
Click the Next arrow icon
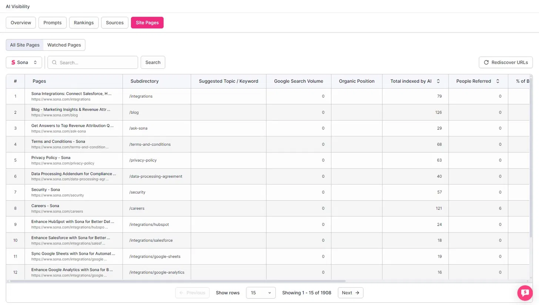click(x=357, y=293)
